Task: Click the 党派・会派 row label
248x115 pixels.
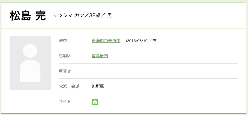Action: [x=69, y=86]
